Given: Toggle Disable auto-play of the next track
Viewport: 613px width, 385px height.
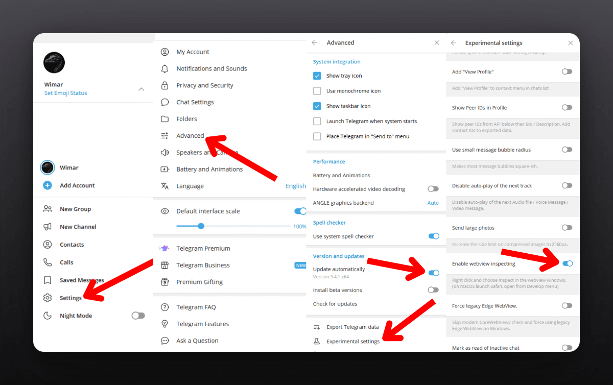Looking at the screenshot, I should pos(567,185).
